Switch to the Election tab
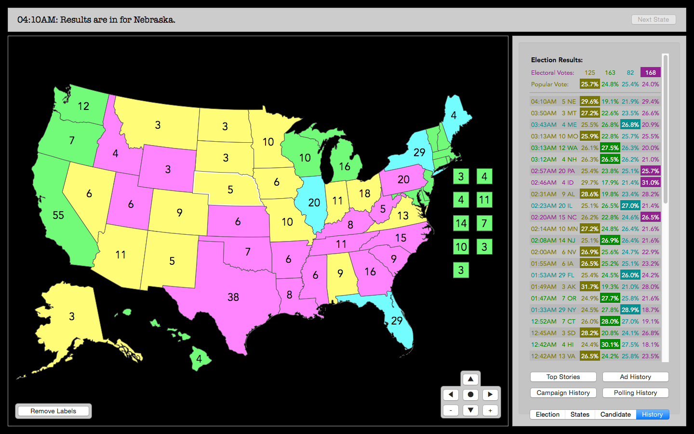The width and height of the screenshot is (694, 434). pos(547,414)
